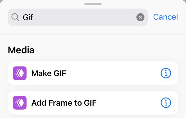Tap empty space in Make GIF row
This screenshot has width=186, height=118.
112,73
